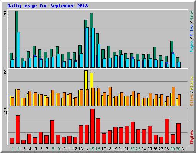Click the orange Sites bar for day 18
Image resolution: width=196 pixels, height=153 pixels.
110,96
